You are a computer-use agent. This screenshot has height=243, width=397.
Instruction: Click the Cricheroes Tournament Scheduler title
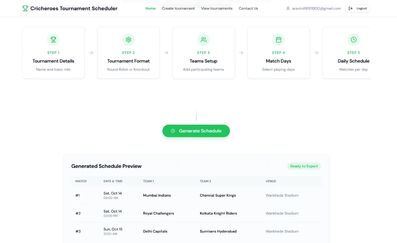pos(74,8)
